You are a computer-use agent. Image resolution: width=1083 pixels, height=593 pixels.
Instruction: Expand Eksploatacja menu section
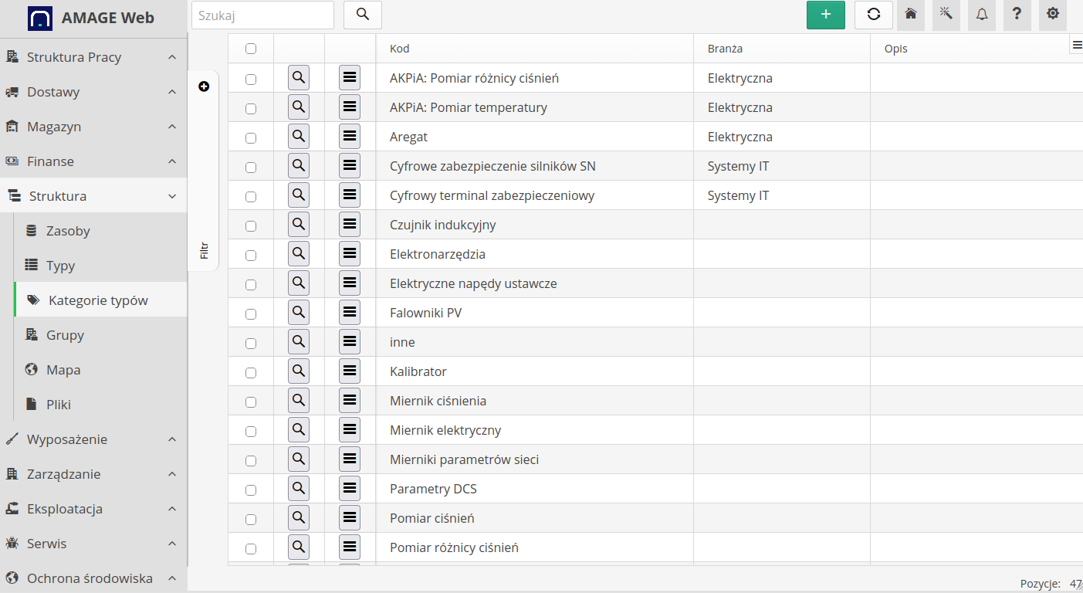[93, 509]
